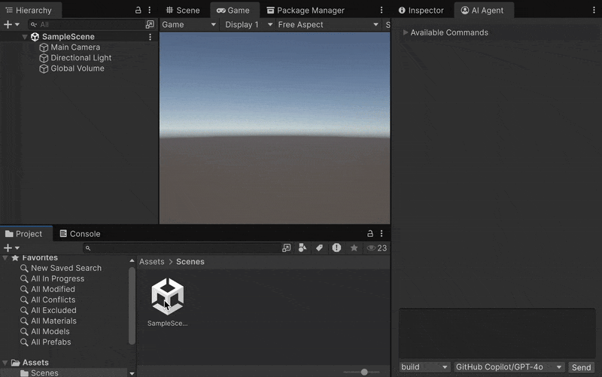This screenshot has width=602, height=377.
Task: Open the Hierarchy panel options menu
Action: click(x=150, y=11)
